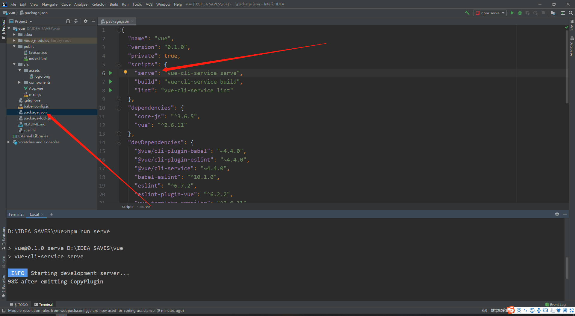Open the Database side tool window
Image resolution: width=575 pixels, height=316 pixels.
572,46
